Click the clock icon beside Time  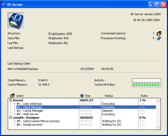pos(82,96)
